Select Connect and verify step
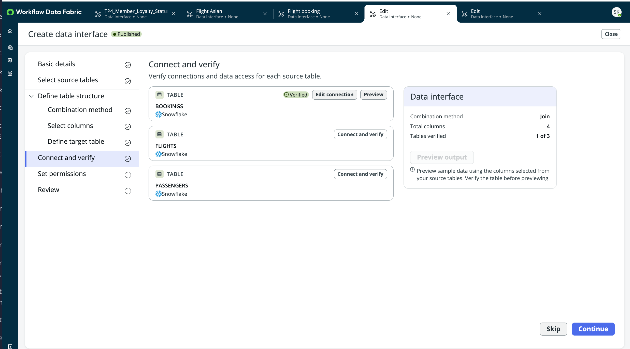Image resolution: width=630 pixels, height=349 pixels. 82,158
